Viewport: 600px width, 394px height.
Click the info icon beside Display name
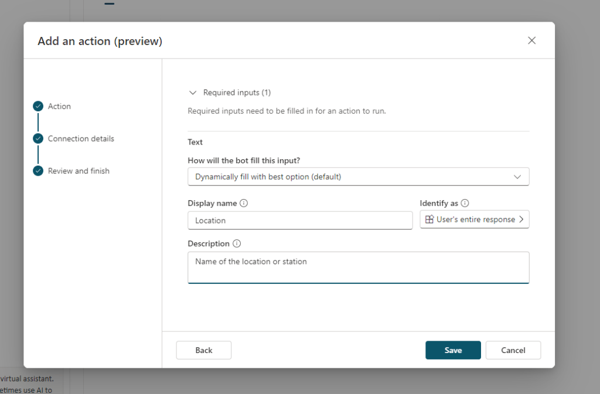click(244, 203)
